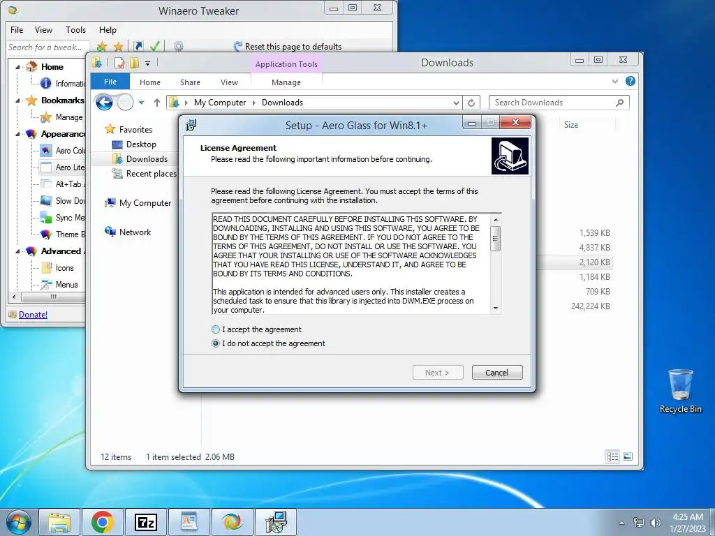Screen dimensions: 715x536
Task: Open the Recycle Bin desktop icon
Action: [680, 392]
